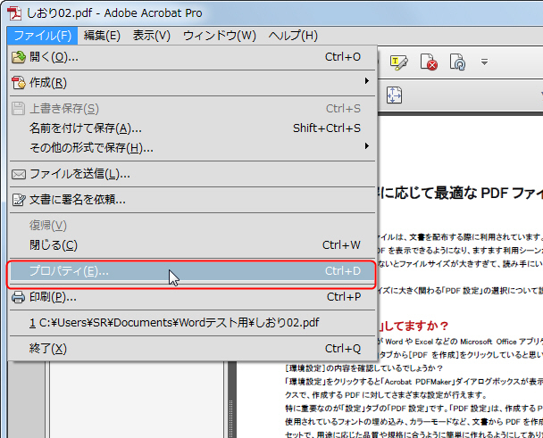Choose 文書に署名を依頼... menu entry
This screenshot has height=438, width=543.
[x=192, y=200]
